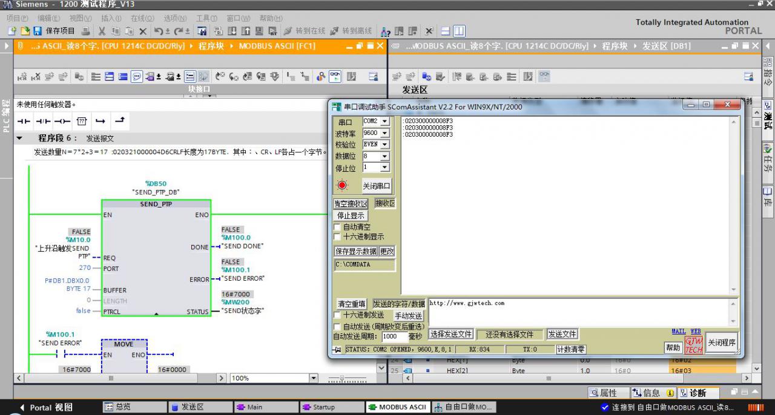The image size is (775, 415).
Task: Open the 波特率 9600 dropdown
Action: (384, 133)
